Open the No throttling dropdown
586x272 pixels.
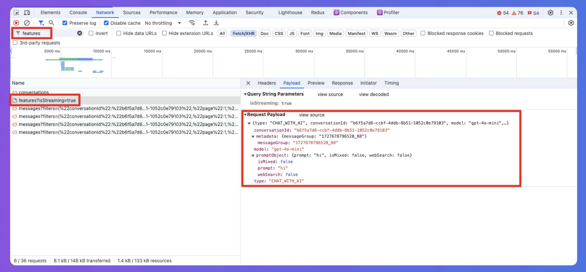click(163, 23)
